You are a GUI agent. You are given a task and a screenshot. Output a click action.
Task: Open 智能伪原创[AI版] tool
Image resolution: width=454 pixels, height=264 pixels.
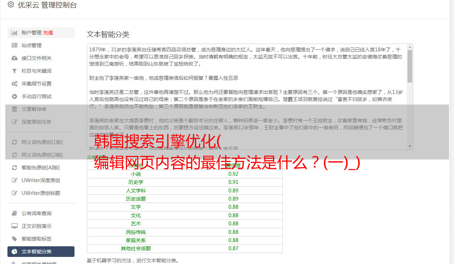41,168
